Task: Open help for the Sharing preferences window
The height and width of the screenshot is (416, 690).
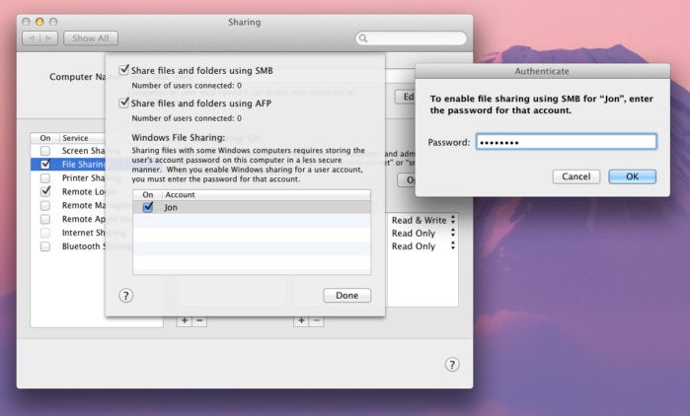Action: click(452, 364)
